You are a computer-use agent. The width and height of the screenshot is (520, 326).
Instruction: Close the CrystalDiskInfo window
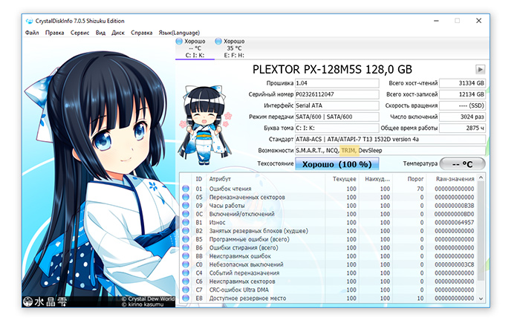click(x=478, y=21)
